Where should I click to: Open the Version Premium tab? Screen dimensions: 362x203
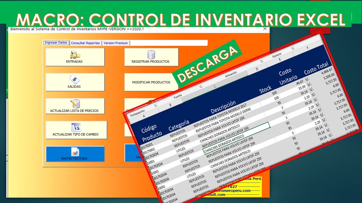(116, 43)
